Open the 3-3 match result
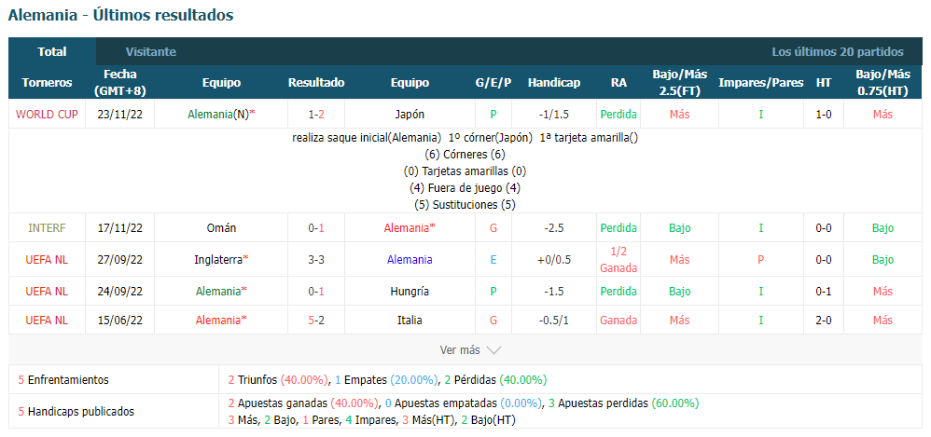Image resolution: width=931 pixels, height=437 pixels. tap(316, 259)
